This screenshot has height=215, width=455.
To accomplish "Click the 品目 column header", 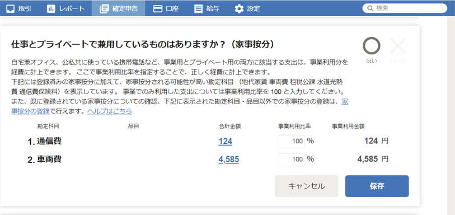I will 133,126.
